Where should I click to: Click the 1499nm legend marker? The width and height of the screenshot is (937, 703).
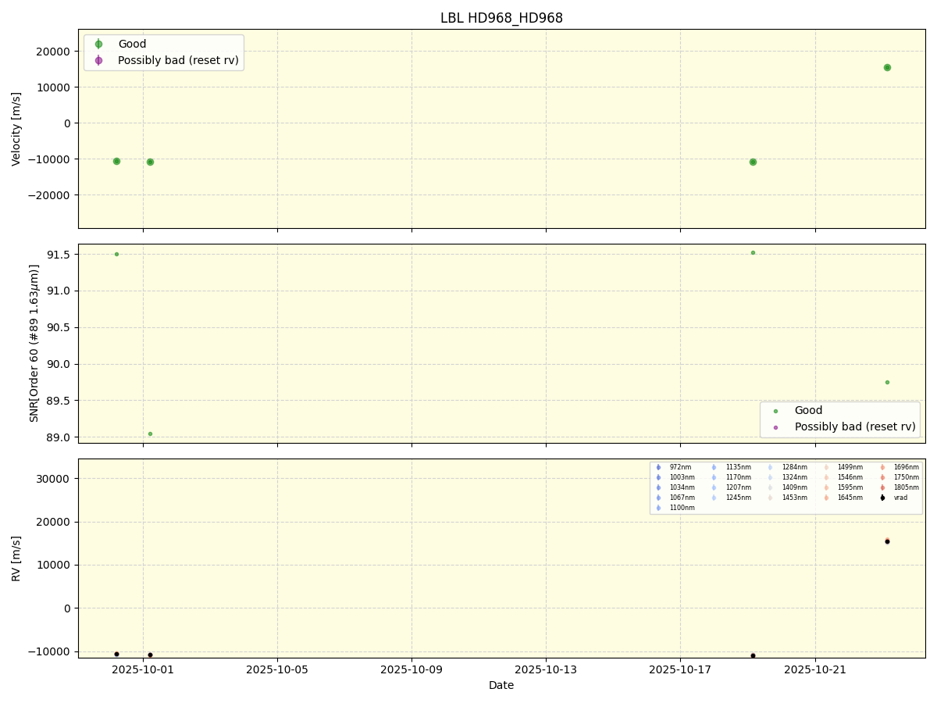(826, 467)
